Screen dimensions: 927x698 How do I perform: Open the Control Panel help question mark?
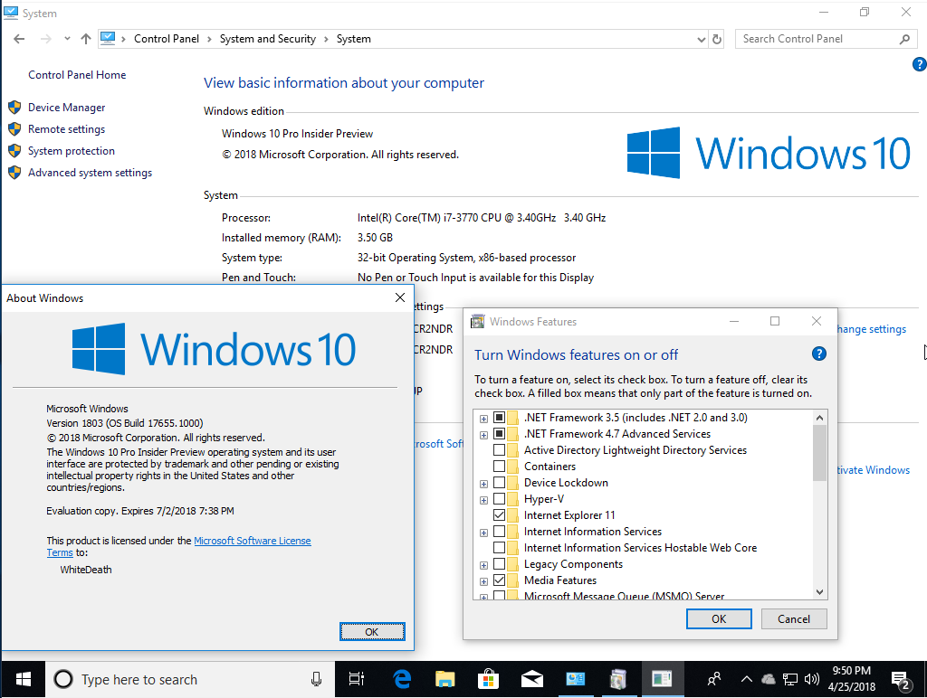pos(920,64)
